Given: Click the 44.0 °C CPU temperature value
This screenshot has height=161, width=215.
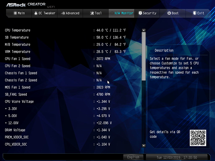Looking at the screenshot, I should click(x=102, y=30).
